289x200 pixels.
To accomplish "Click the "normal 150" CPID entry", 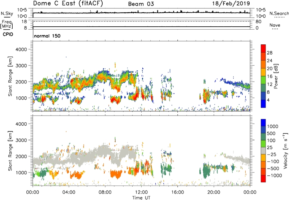I will (x=47, y=36).
